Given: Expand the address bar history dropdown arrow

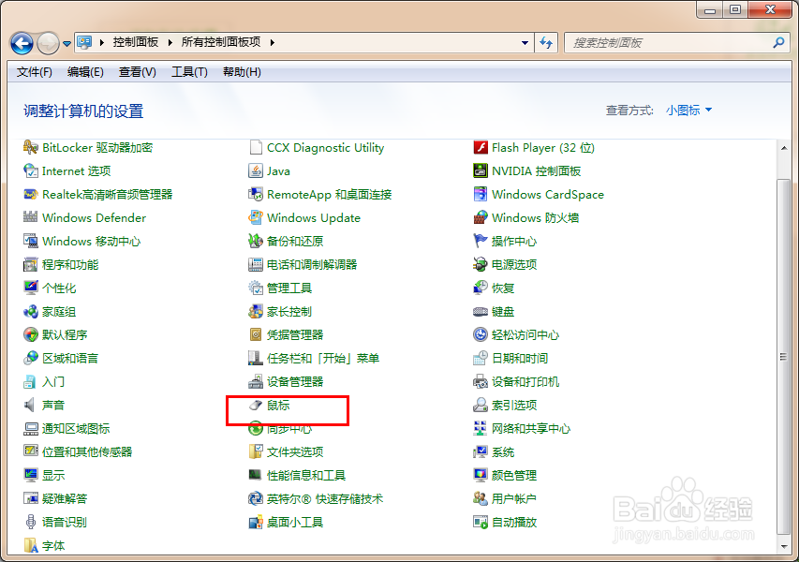Looking at the screenshot, I should coord(525,43).
